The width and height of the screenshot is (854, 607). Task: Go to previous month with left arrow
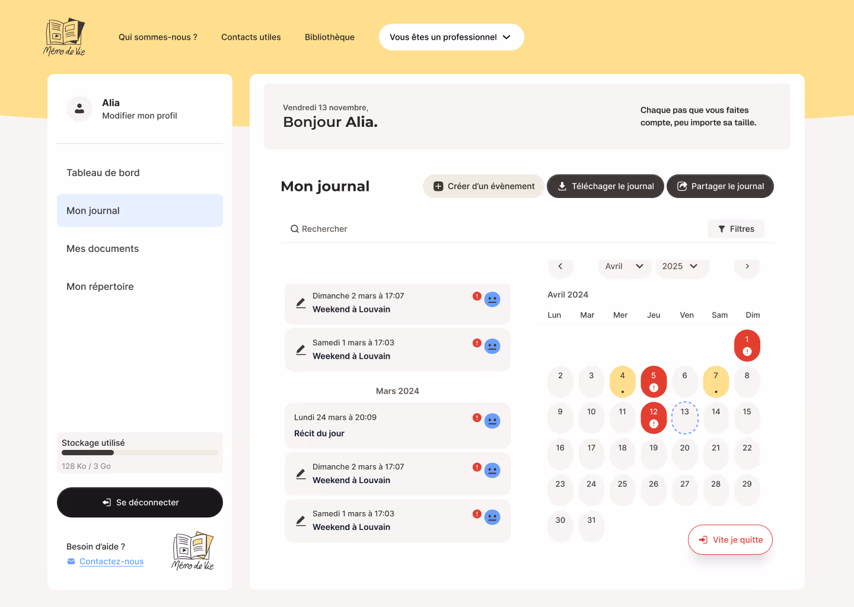click(560, 266)
